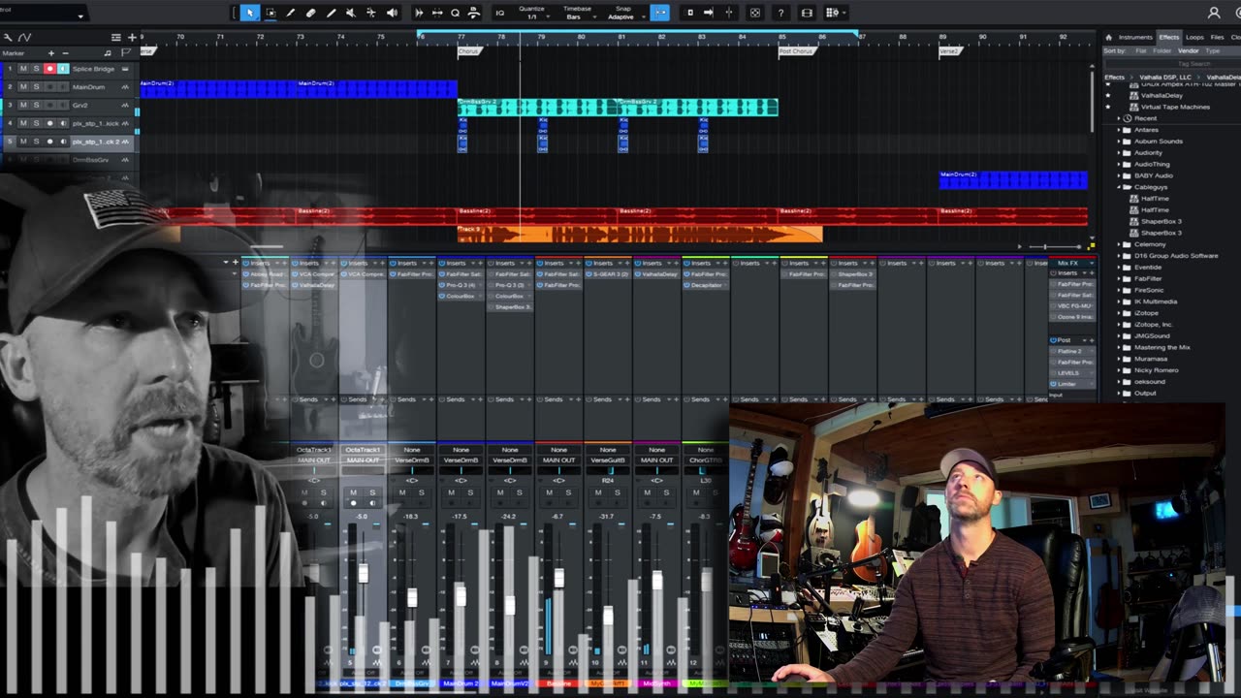Sort the browser by Type
The image size is (1241, 698).
1213,50
